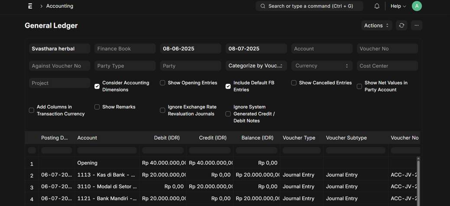
Task: Click the Account filter field
Action: tap(322, 48)
